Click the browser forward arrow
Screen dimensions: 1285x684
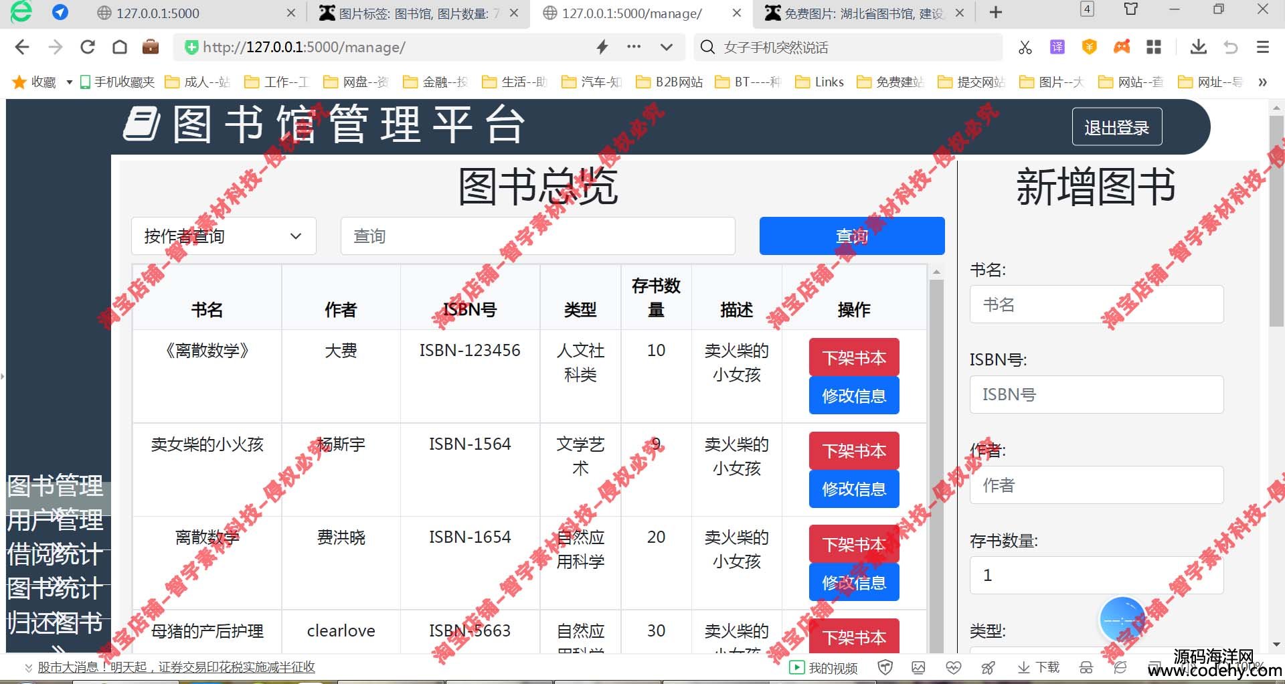point(56,47)
